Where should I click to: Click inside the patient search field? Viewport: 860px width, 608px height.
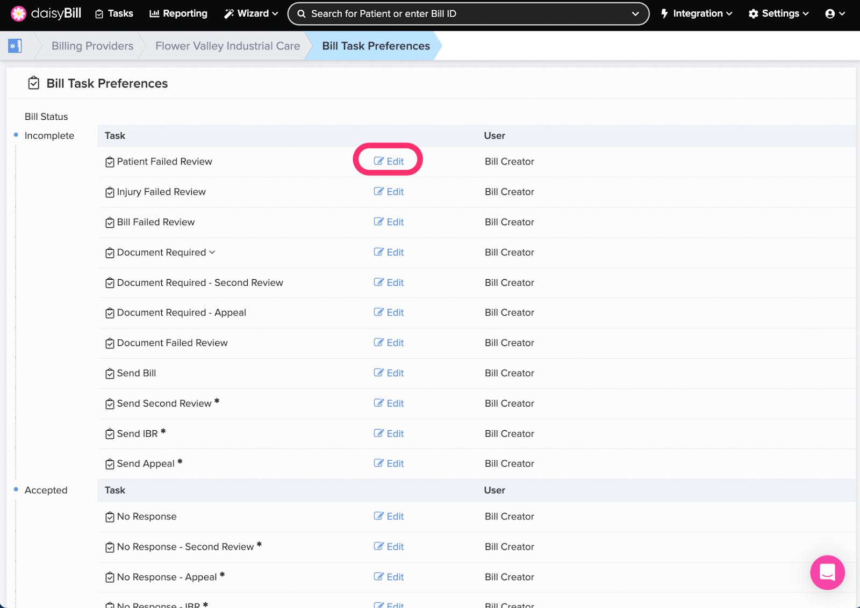[462, 13]
